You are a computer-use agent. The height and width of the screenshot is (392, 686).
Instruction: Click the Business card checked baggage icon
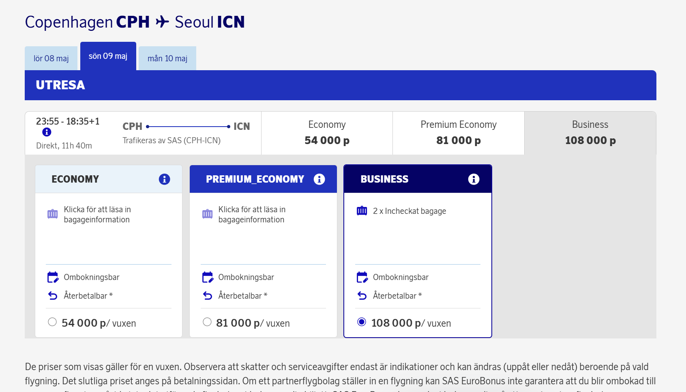(362, 211)
